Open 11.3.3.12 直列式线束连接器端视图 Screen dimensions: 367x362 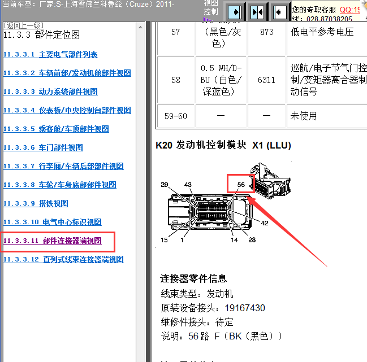point(63,259)
